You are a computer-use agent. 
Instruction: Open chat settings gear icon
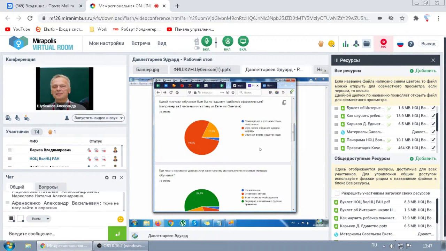pos(107,177)
